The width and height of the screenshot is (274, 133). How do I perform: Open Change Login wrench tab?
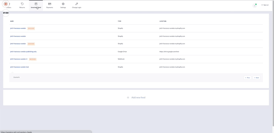click(x=77, y=6)
